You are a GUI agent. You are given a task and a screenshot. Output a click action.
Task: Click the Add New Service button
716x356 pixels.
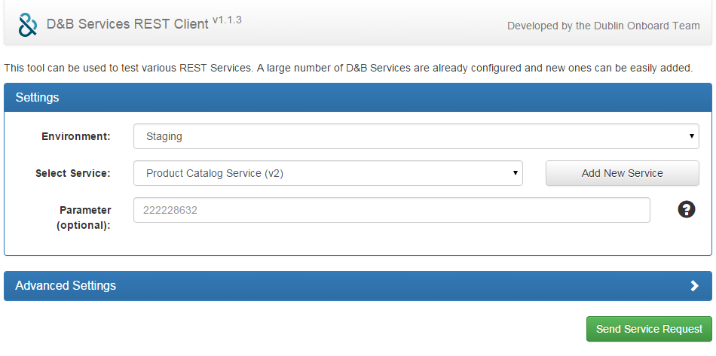click(622, 173)
